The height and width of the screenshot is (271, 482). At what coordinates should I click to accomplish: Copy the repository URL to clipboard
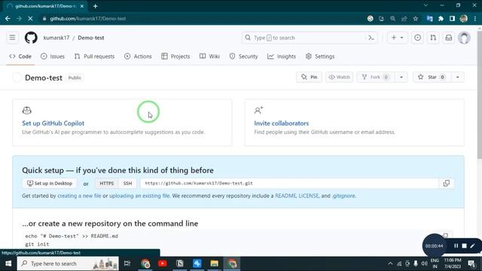tap(447, 184)
